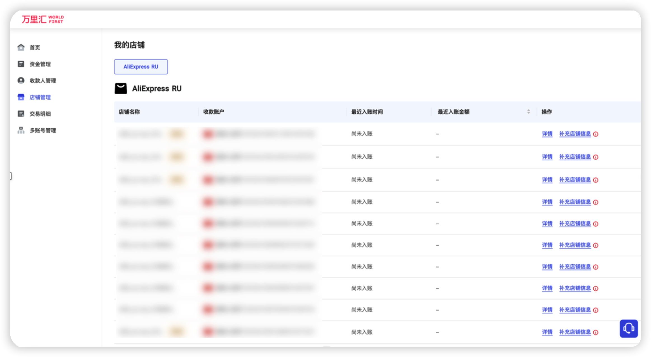Click the home icon in sidebar
This screenshot has width=651, height=357.
pos(21,47)
